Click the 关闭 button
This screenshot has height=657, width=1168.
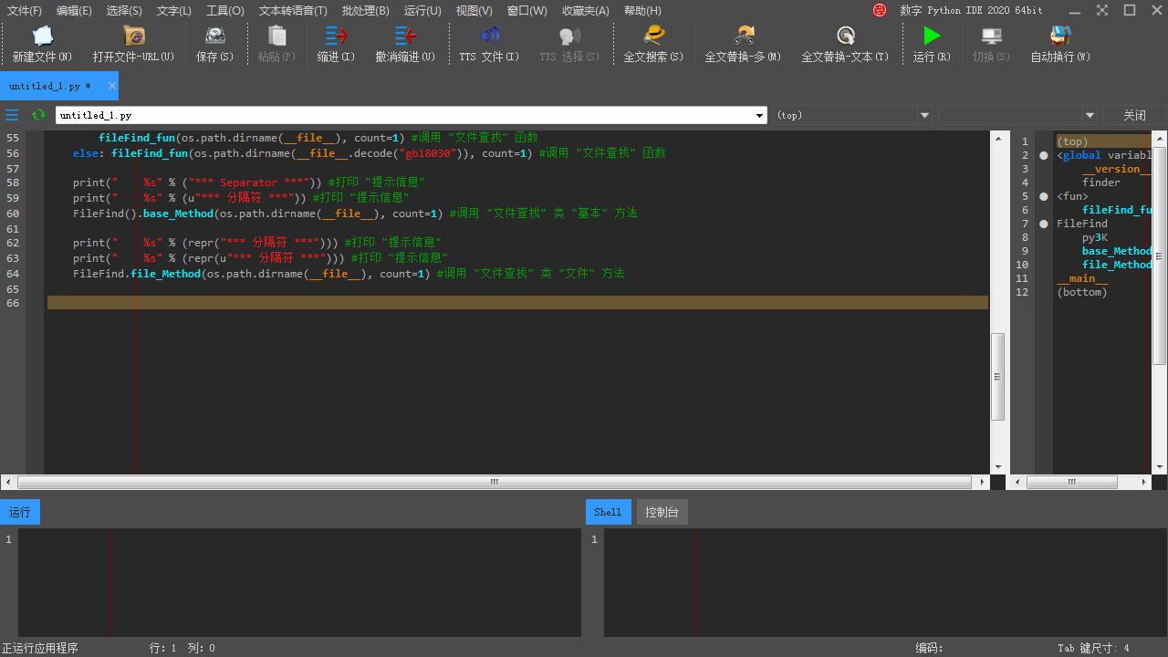(x=1134, y=115)
